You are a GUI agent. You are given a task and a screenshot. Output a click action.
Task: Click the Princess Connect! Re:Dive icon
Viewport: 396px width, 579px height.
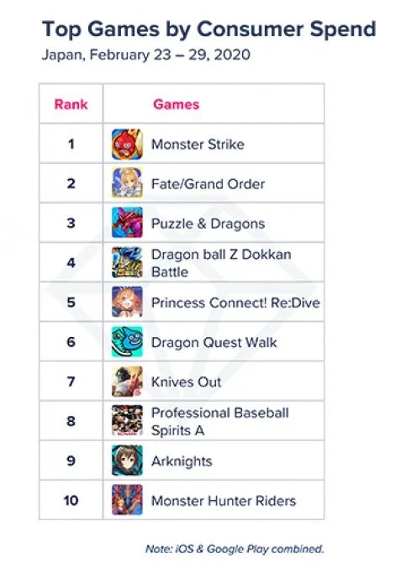coord(127,302)
